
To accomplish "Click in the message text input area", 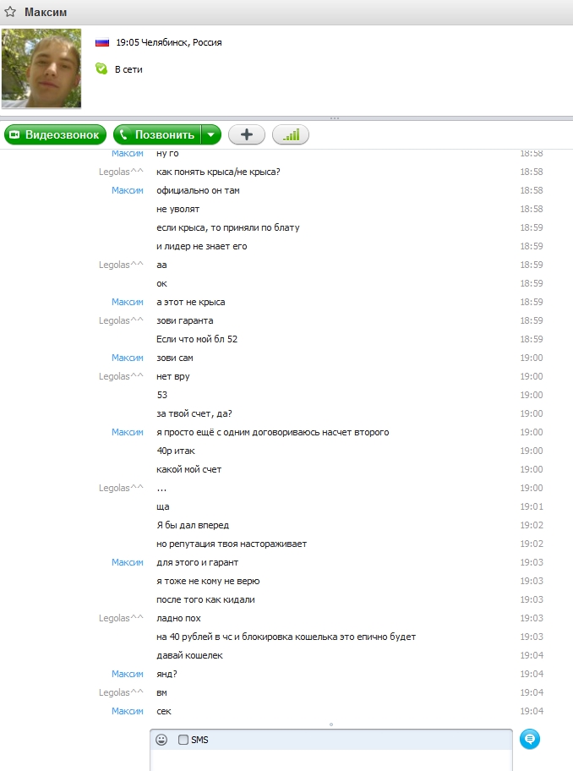I will point(330,760).
